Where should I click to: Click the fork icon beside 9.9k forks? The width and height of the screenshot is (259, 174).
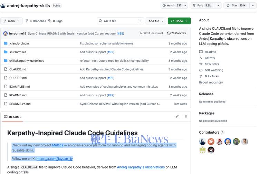[201, 76]
